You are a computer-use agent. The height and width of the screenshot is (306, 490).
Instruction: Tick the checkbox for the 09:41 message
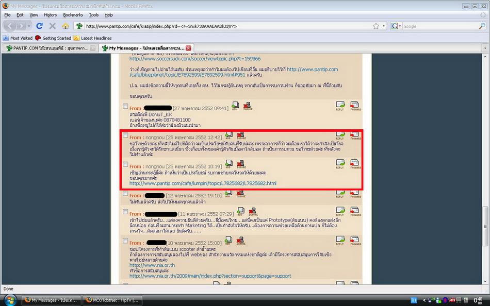click(x=125, y=106)
